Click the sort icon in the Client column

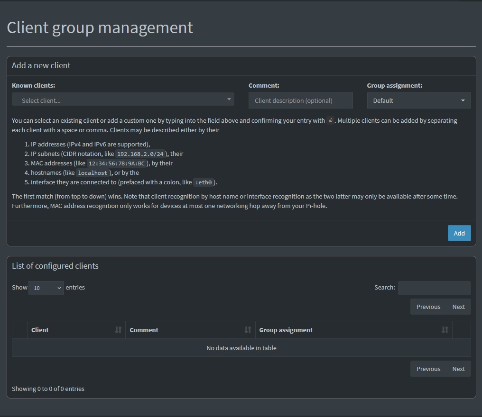(x=118, y=330)
